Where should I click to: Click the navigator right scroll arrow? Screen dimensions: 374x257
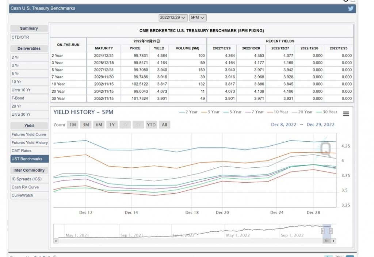[334, 241]
